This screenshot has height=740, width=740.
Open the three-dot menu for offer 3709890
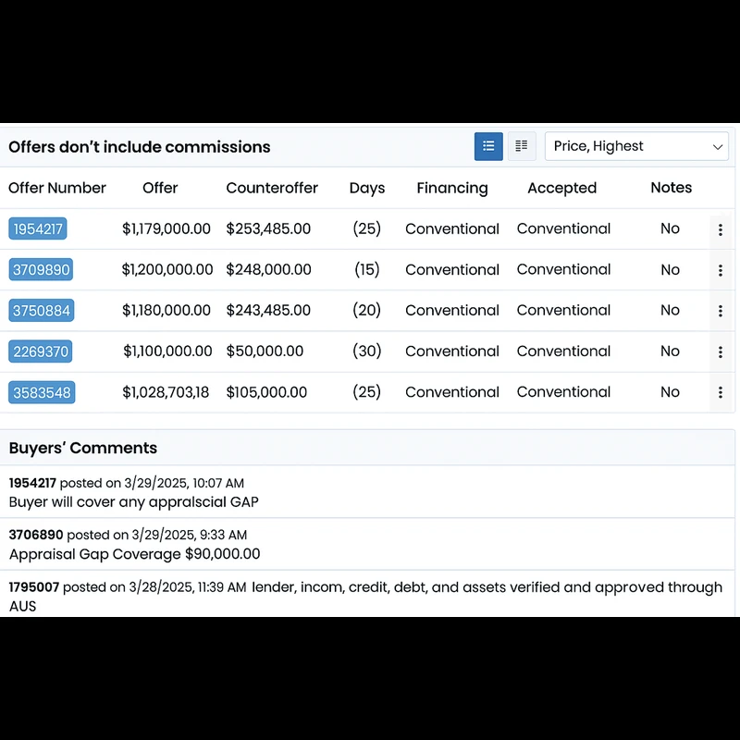[721, 270]
